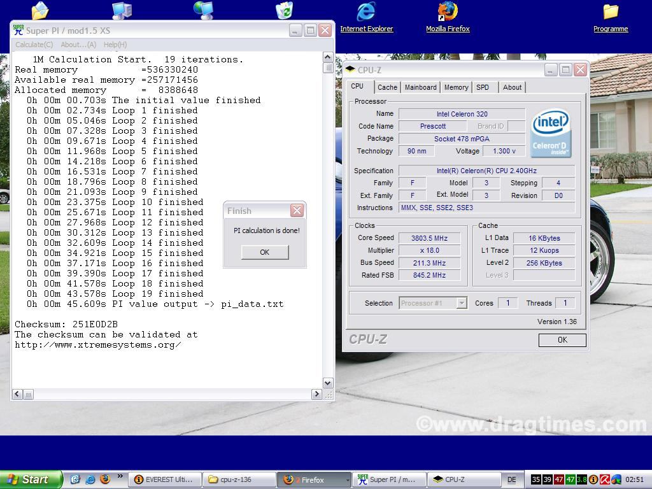Minimize the Super PI window
652x489 pixels.
pyautogui.click(x=295, y=31)
